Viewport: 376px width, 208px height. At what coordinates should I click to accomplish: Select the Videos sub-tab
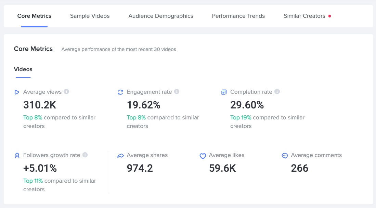click(23, 69)
